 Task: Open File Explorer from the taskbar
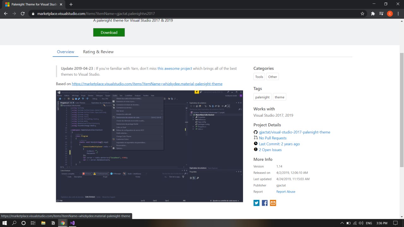43,223
